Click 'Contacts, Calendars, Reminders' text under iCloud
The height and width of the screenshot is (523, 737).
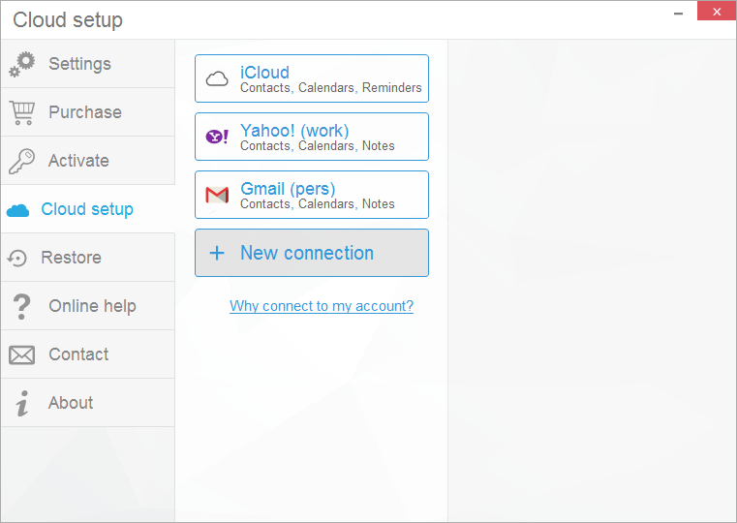point(331,88)
